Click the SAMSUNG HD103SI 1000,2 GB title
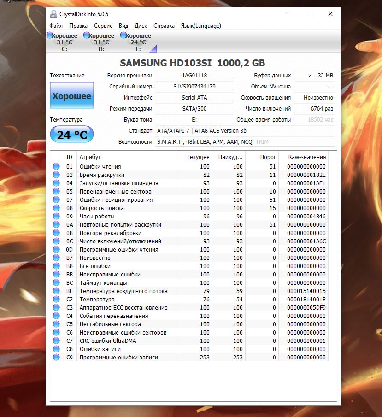The width and height of the screenshot is (382, 417). pyautogui.click(x=192, y=63)
